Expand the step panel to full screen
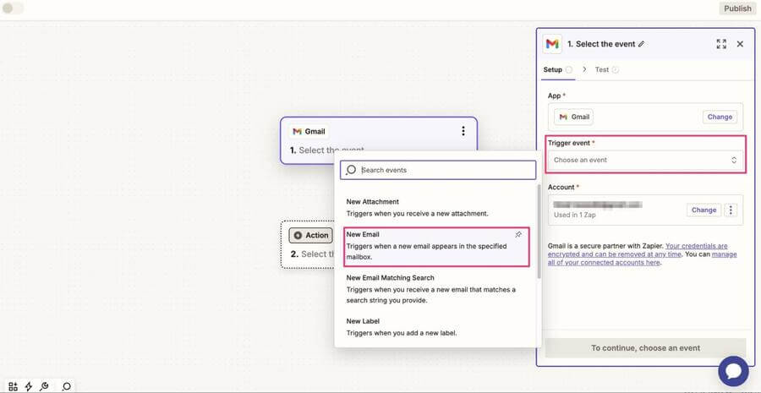The width and height of the screenshot is (761, 393). [x=721, y=44]
